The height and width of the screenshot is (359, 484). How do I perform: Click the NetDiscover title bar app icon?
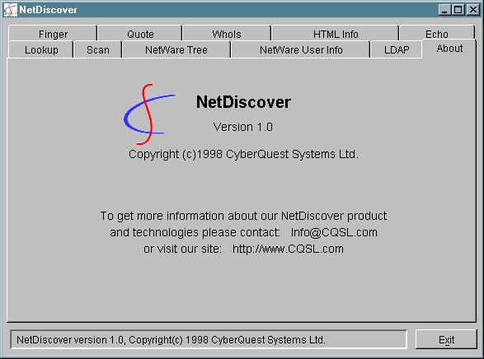[11, 10]
